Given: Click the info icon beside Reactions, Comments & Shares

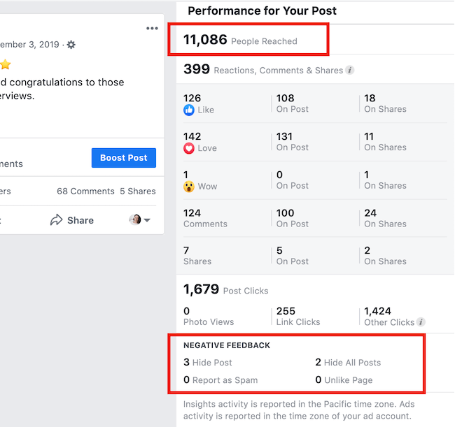Looking at the screenshot, I should pyautogui.click(x=350, y=70).
